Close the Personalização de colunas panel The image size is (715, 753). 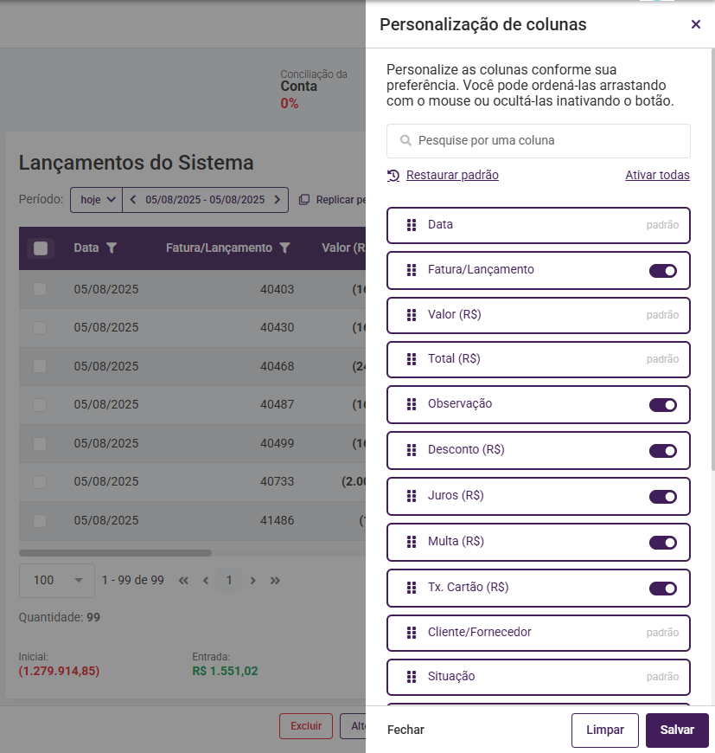[696, 24]
